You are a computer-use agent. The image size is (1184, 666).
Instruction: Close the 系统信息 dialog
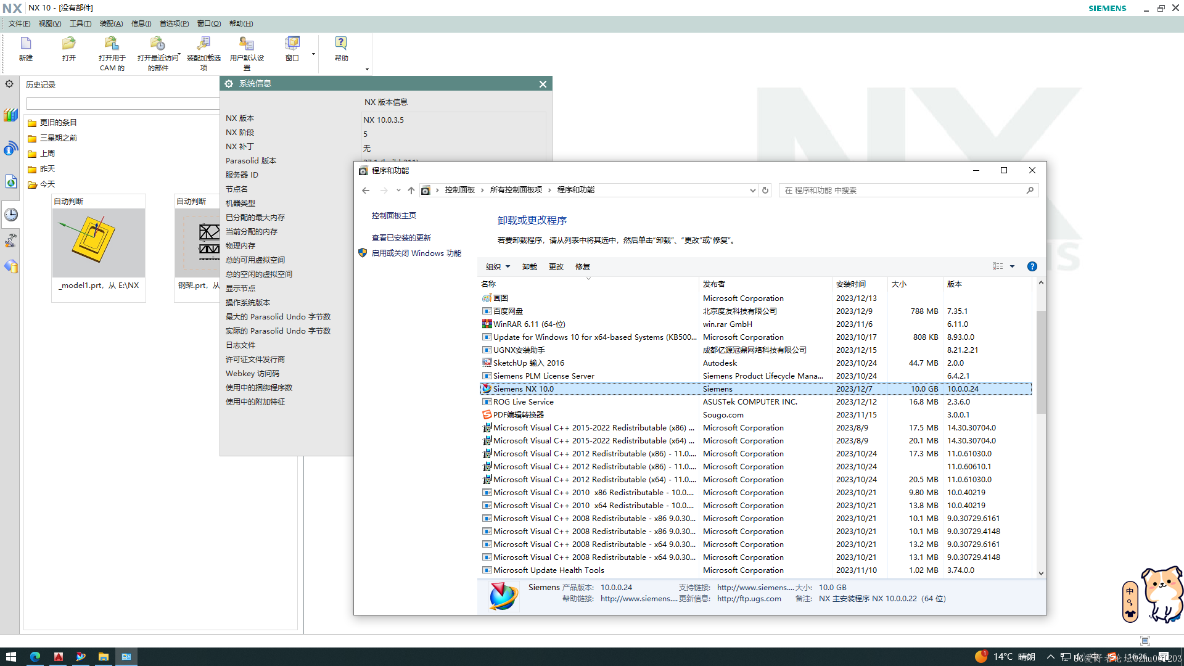coord(543,84)
